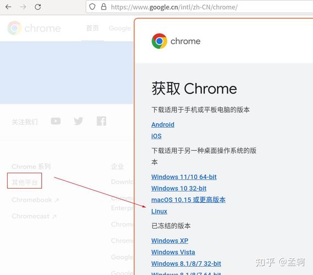Screen dimensions: 313x275
Task: Click the 获取 Chrome heading
Action: (x=194, y=89)
